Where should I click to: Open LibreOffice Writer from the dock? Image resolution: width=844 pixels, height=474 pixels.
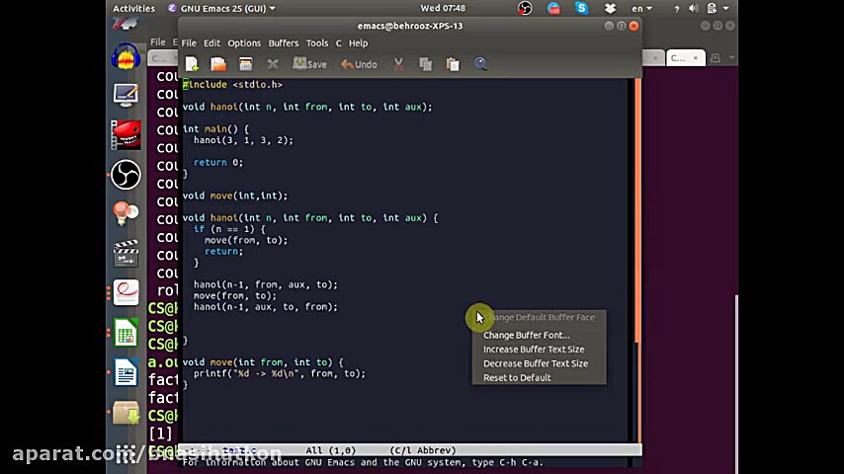tap(126, 371)
